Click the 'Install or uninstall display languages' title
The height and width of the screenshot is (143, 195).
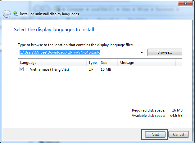point(49,14)
